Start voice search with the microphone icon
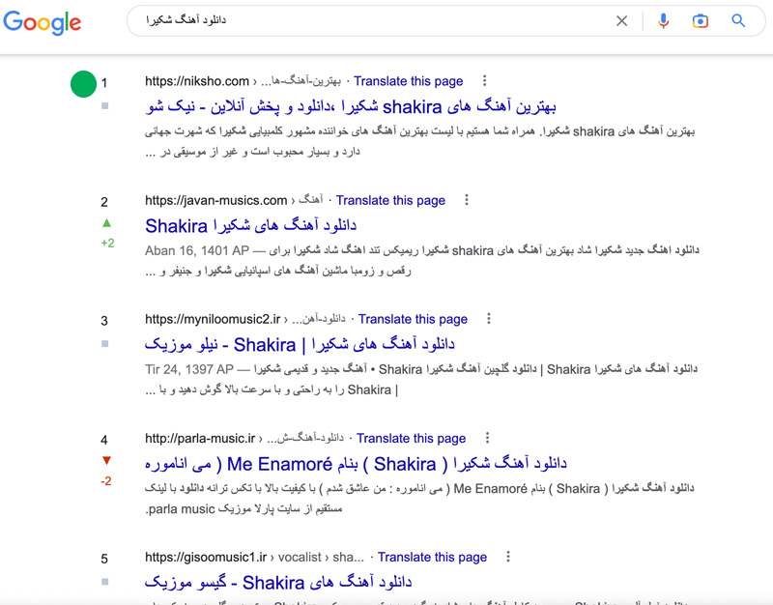 point(664,20)
